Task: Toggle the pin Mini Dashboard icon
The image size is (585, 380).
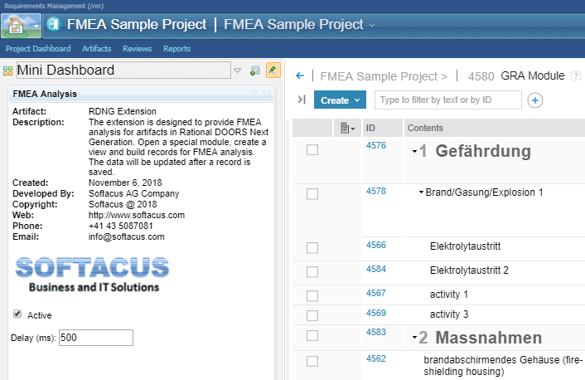Action: (x=273, y=71)
